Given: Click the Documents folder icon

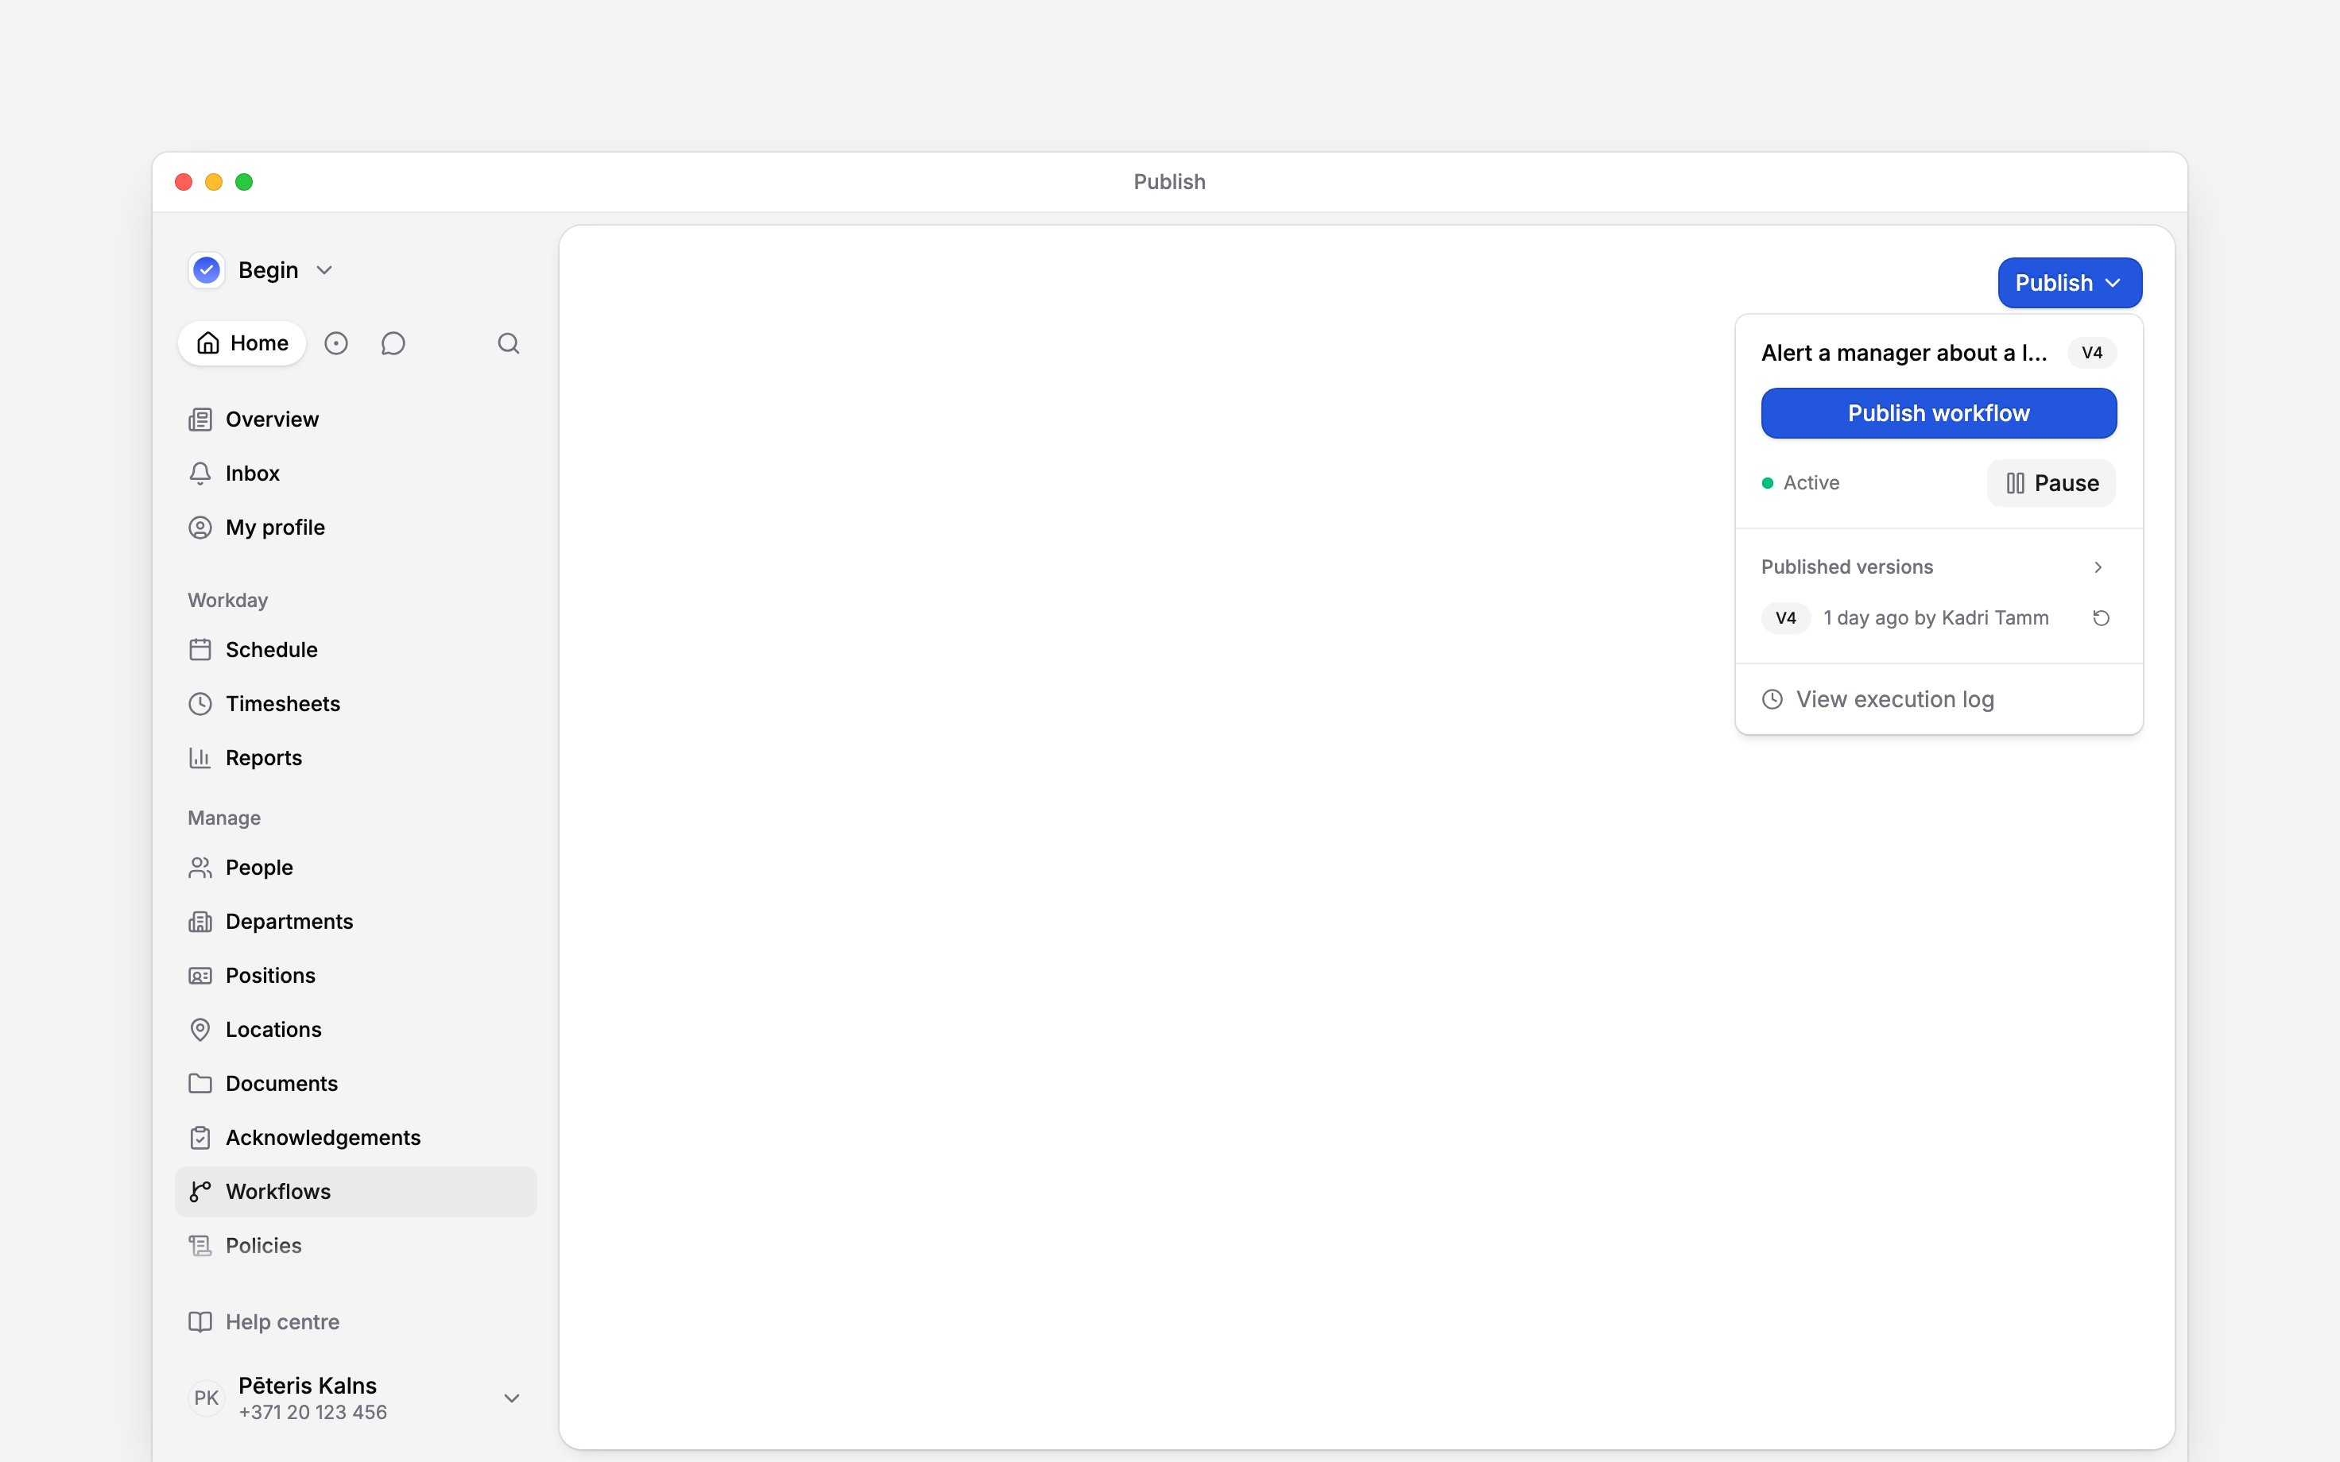Looking at the screenshot, I should [x=200, y=1084].
